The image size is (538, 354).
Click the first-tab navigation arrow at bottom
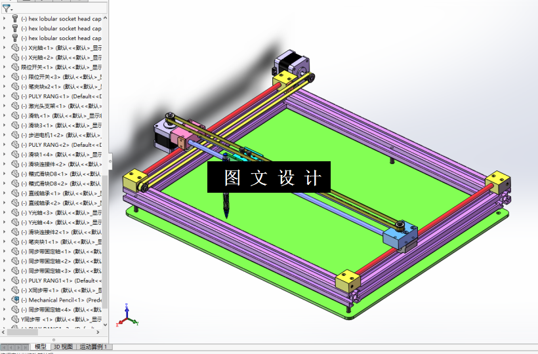[5, 347]
